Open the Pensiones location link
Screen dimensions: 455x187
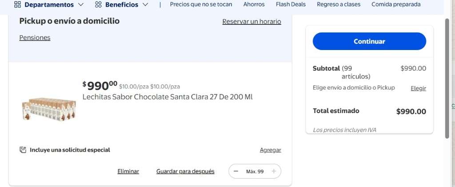click(x=35, y=38)
